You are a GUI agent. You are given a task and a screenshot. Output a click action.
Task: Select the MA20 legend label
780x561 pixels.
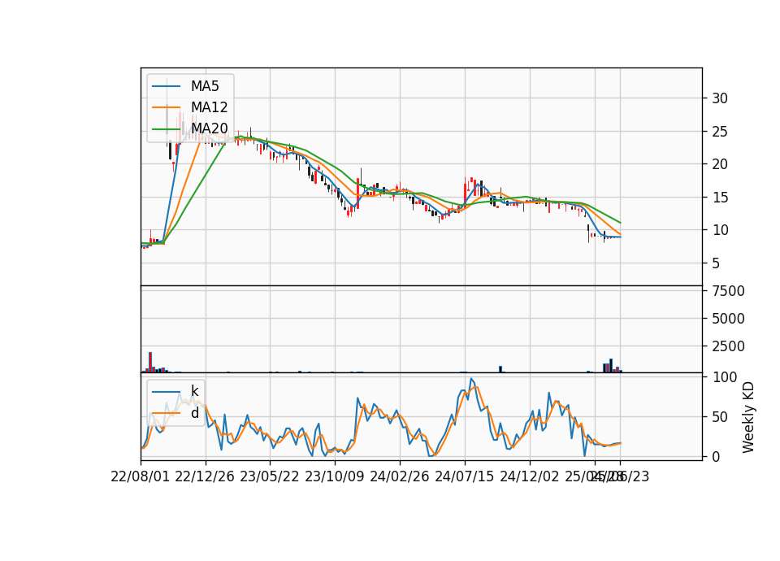pos(209,128)
